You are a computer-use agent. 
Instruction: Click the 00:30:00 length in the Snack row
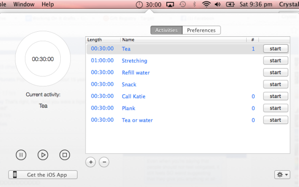(102, 84)
